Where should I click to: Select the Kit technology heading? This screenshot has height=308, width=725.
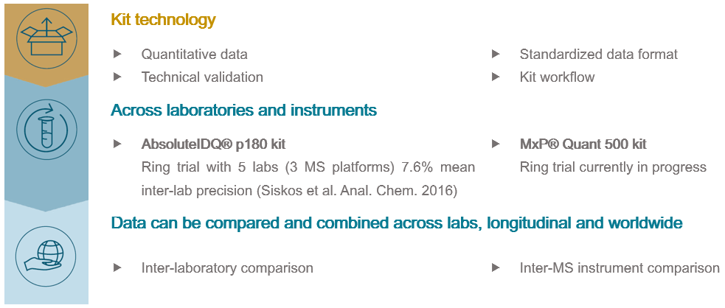point(163,20)
